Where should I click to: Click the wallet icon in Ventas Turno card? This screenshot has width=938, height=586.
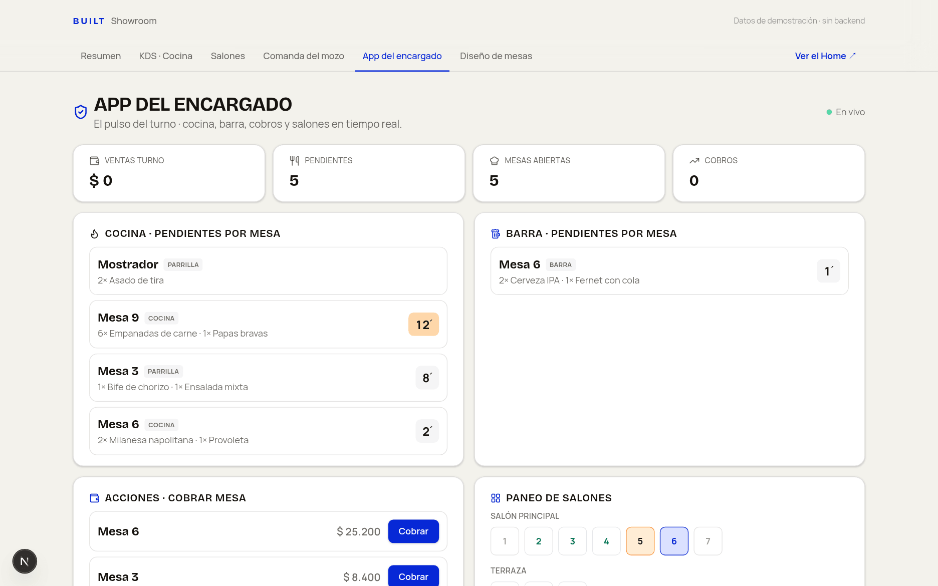pyautogui.click(x=94, y=161)
